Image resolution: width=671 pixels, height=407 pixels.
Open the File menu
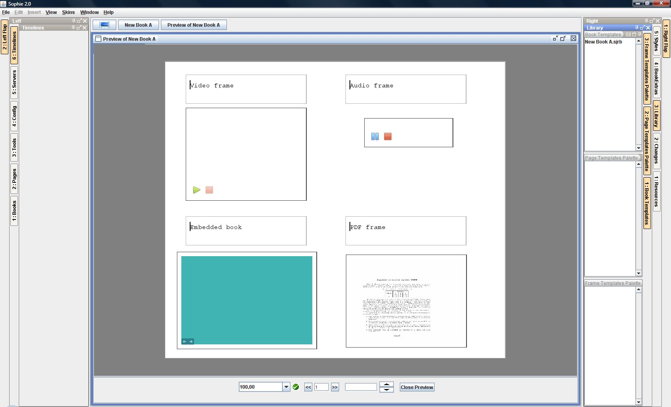click(6, 12)
